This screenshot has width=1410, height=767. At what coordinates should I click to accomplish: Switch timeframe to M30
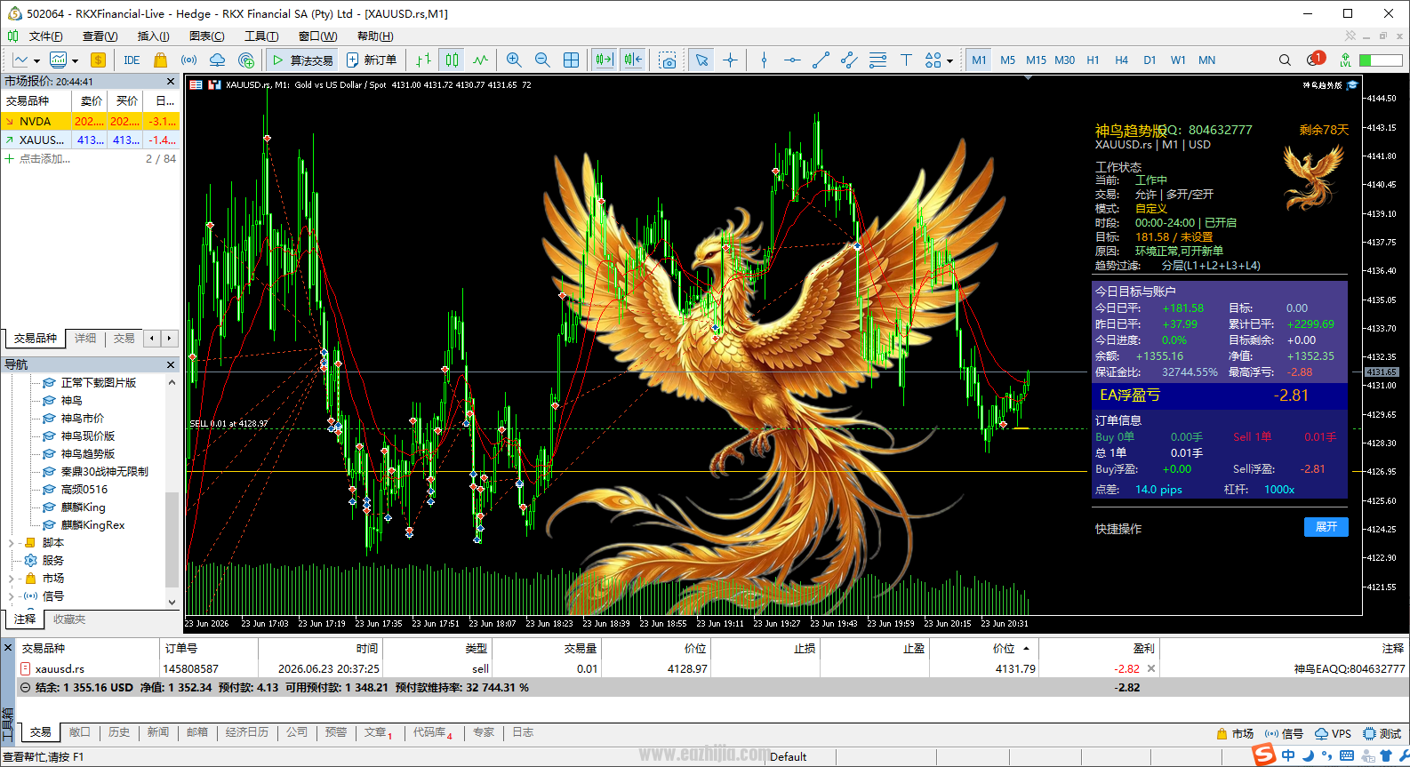[1064, 60]
